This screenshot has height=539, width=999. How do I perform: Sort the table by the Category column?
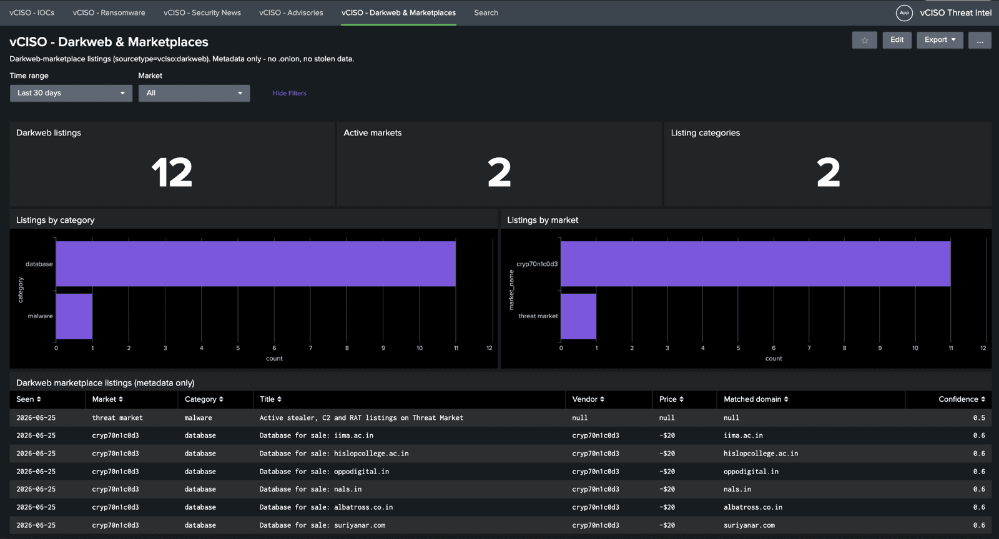(204, 399)
